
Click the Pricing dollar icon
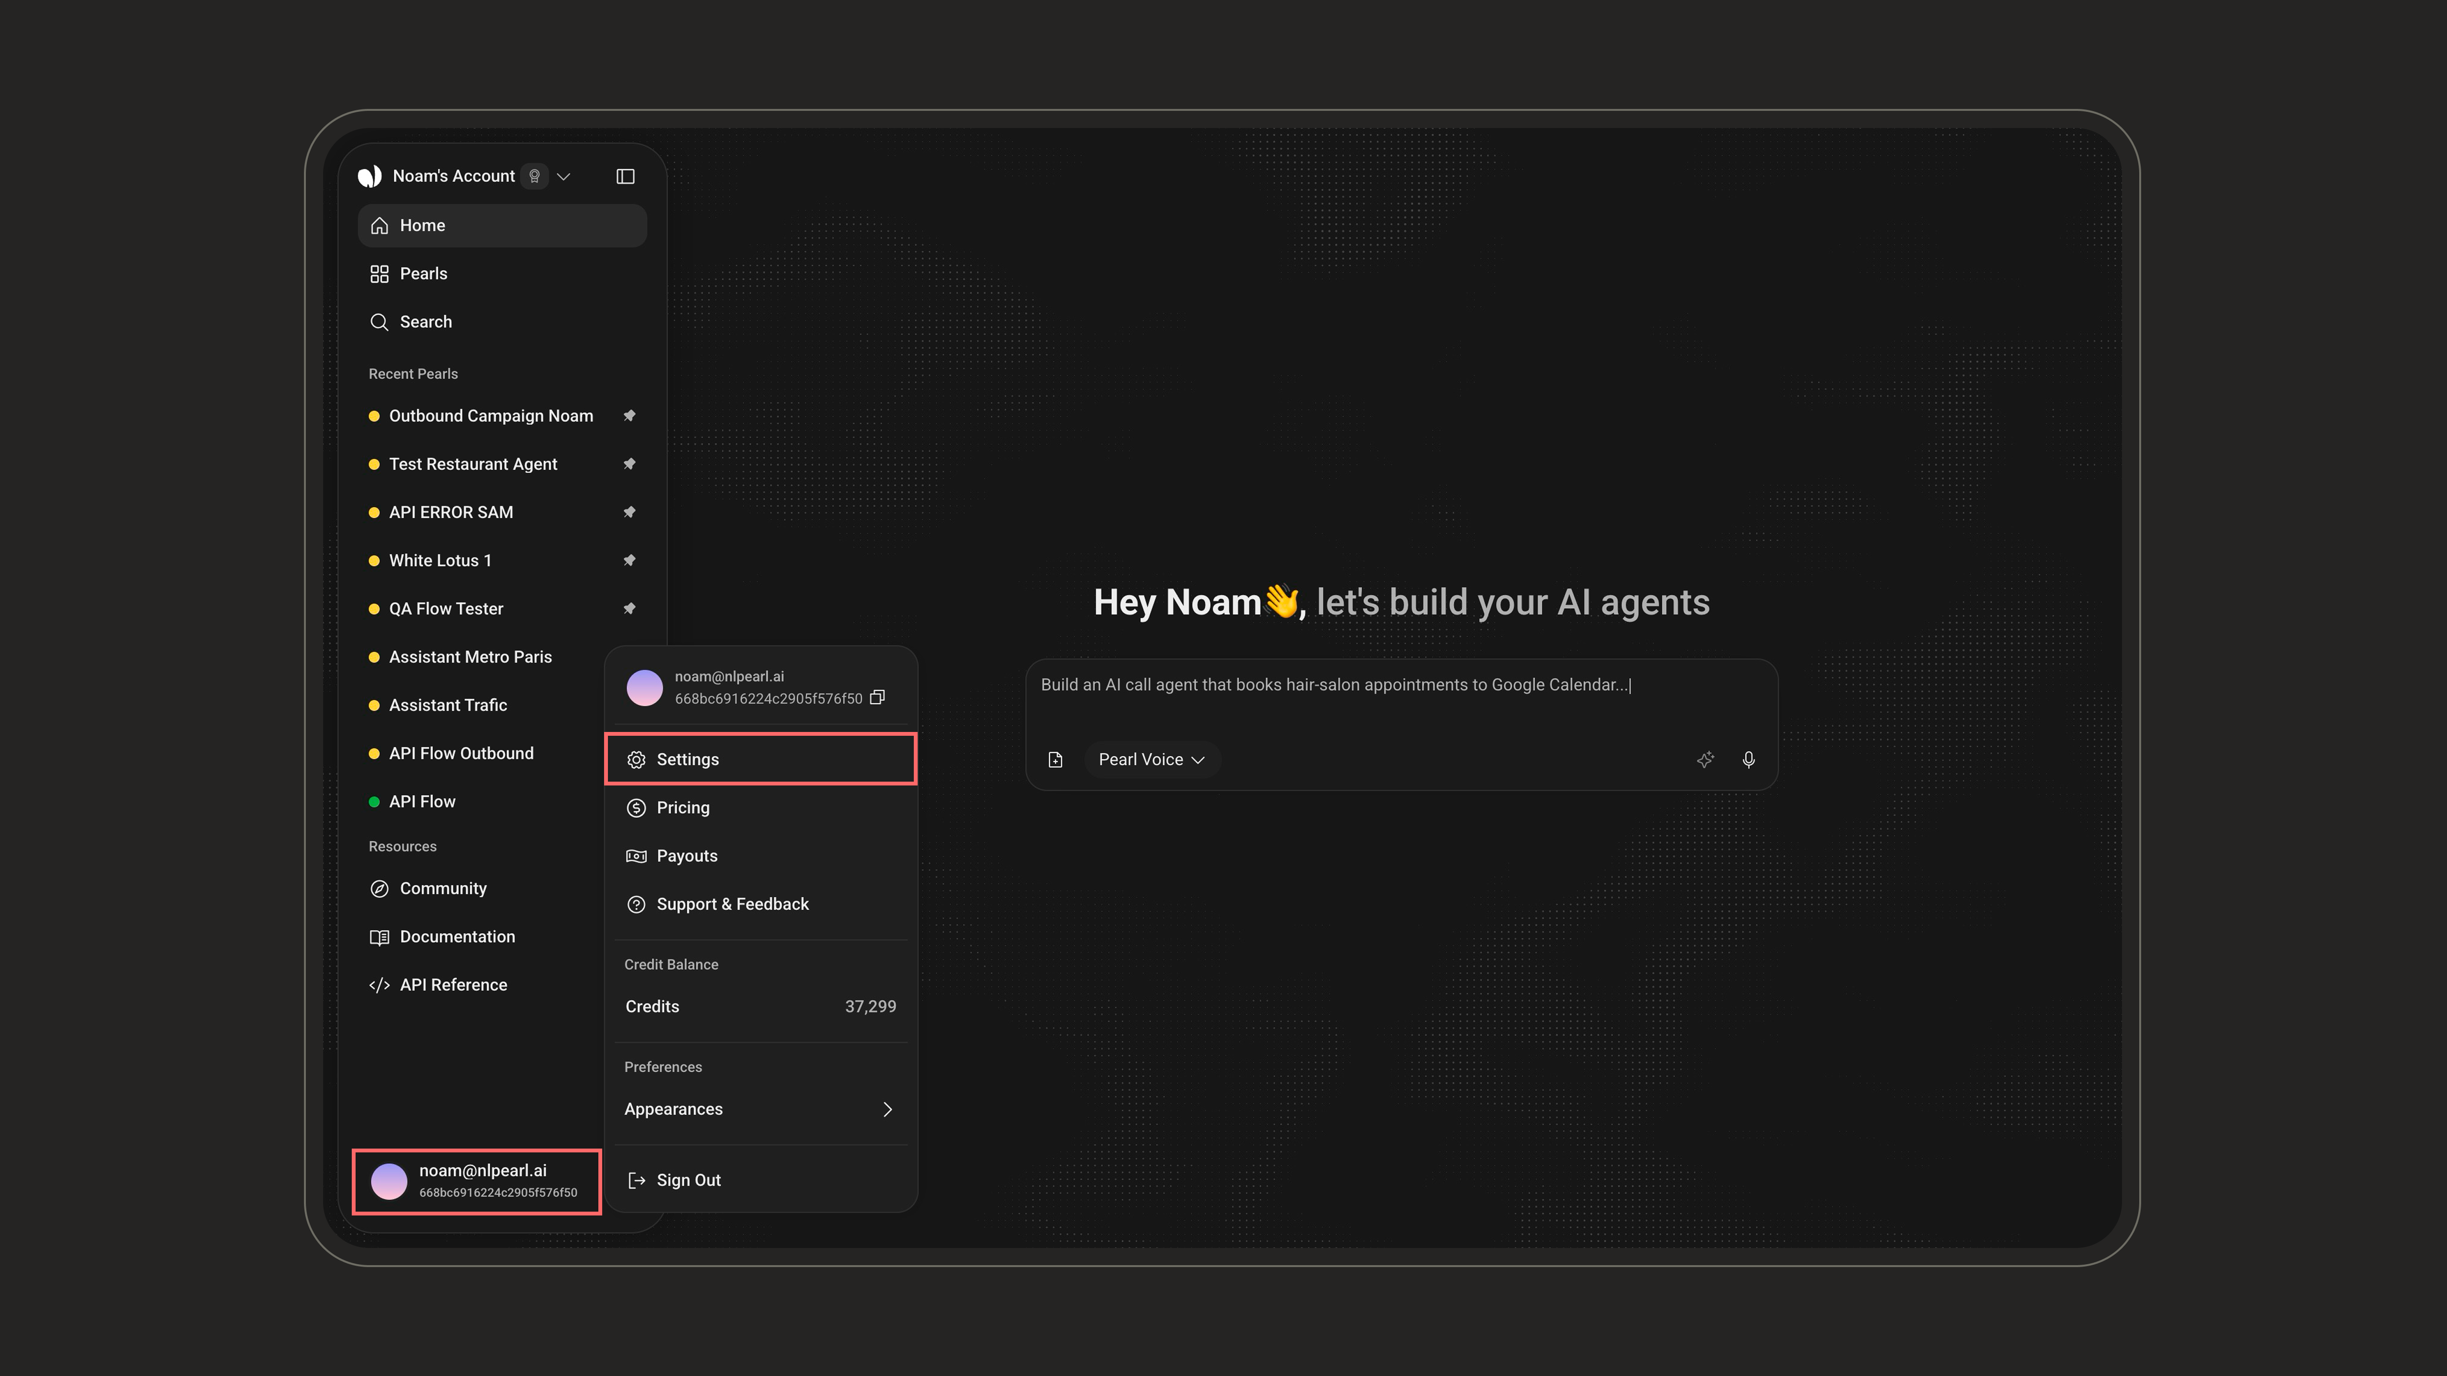coord(636,808)
